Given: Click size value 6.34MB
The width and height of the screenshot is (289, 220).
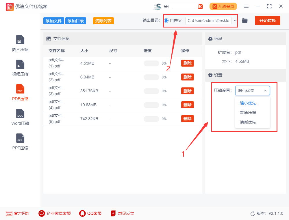Looking at the screenshot, I should click(87, 77).
